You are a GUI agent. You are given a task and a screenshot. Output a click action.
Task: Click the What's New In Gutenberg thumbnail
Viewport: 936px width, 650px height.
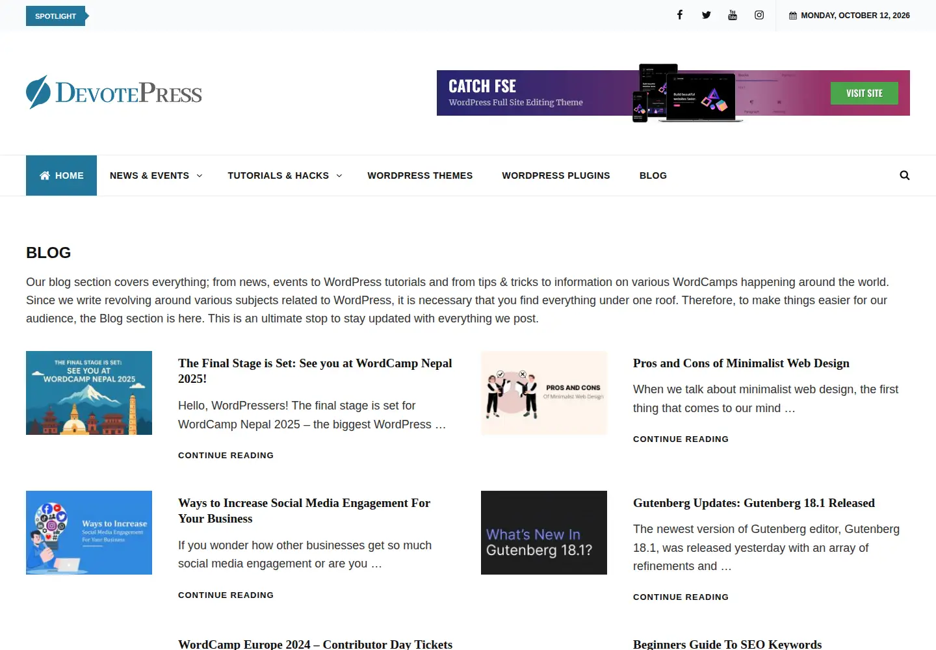pos(544,532)
